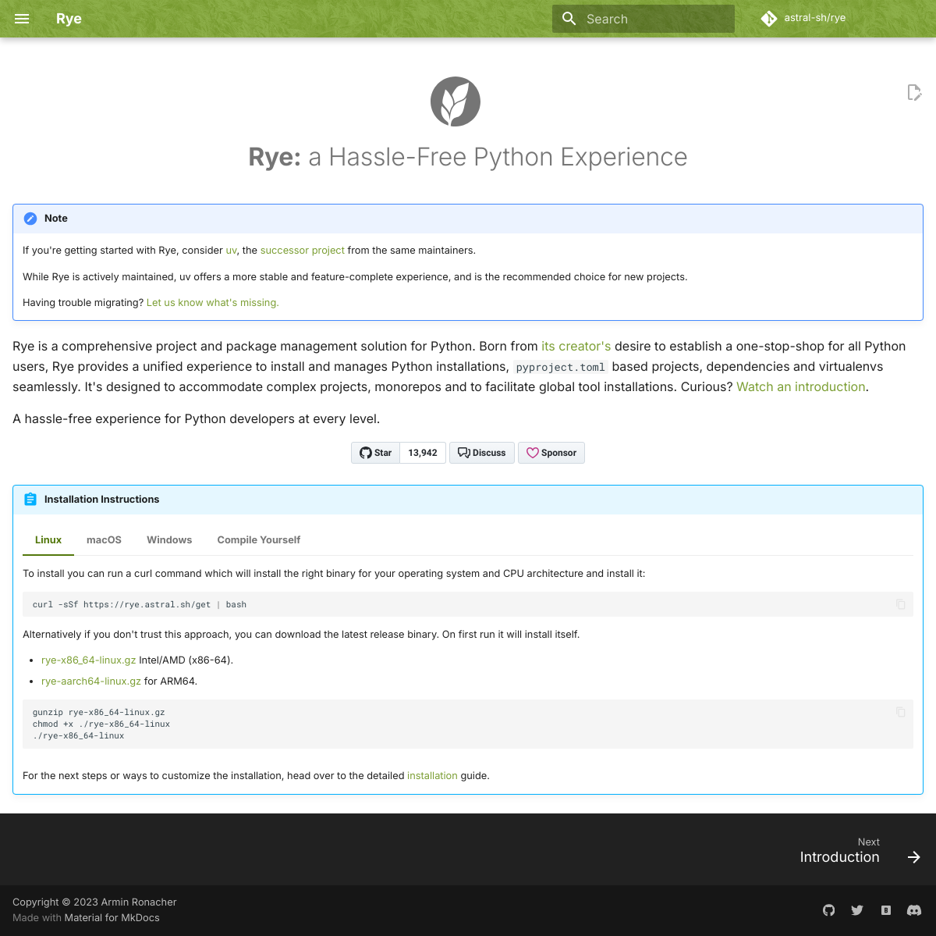The image size is (936, 936).
Task: Click the GitHub Star button
Action: coord(376,453)
